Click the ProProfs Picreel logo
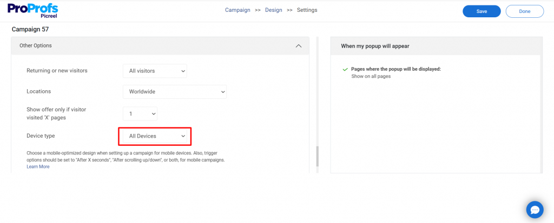The width and height of the screenshot is (554, 223). point(32,10)
